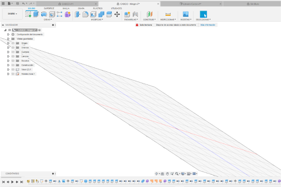Click the Zoom Window icon
This screenshot has height=187, width=281.
tap(172, 173)
